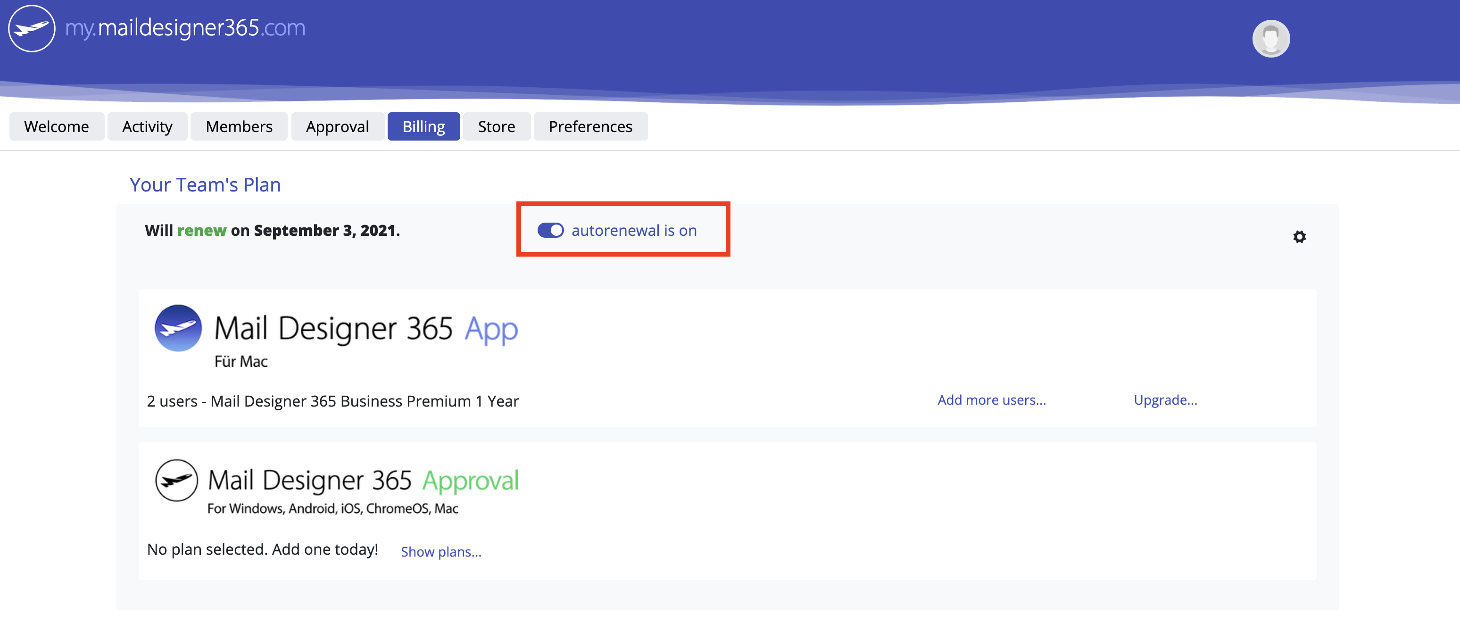
Task: Turn off the autorenewal toggle
Action: [550, 230]
